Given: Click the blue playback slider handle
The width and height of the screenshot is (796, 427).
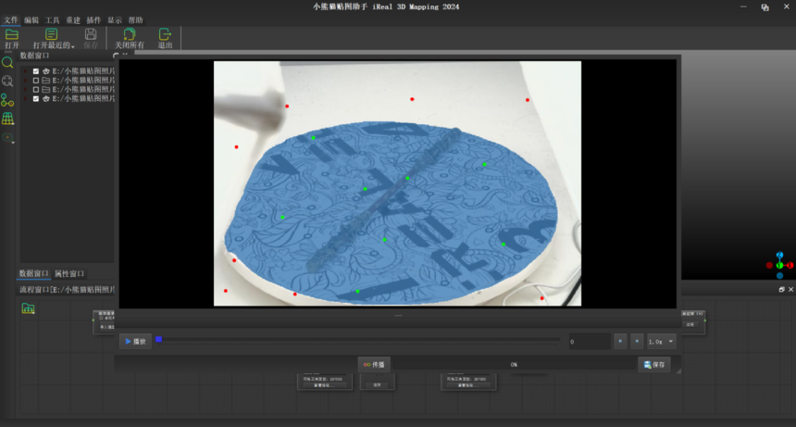Looking at the screenshot, I should (159, 339).
